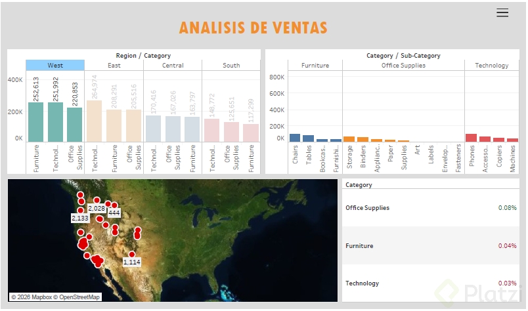
Task: Click the Art axis label
Action: click(x=417, y=150)
